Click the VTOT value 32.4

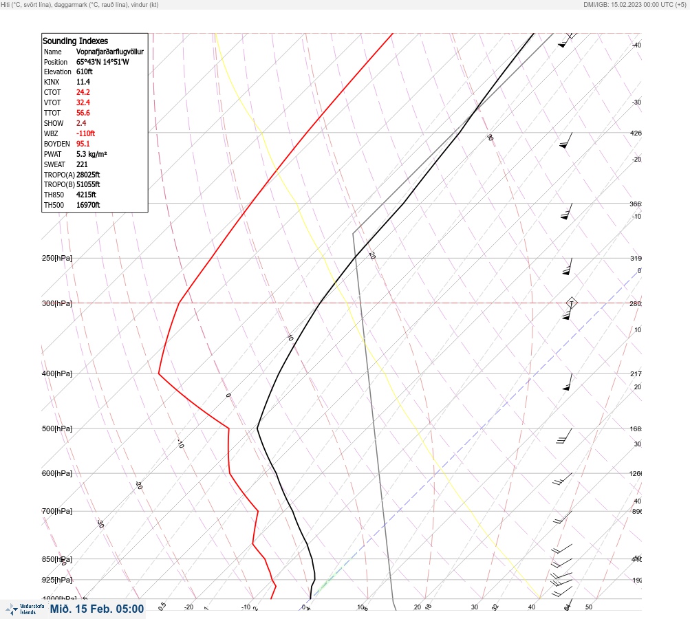83,102
